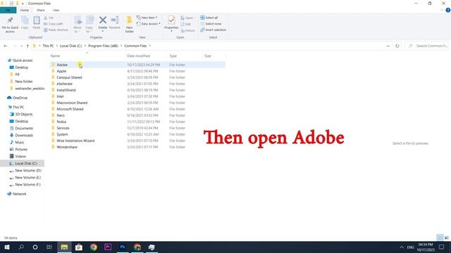Click Select none

click(211, 24)
